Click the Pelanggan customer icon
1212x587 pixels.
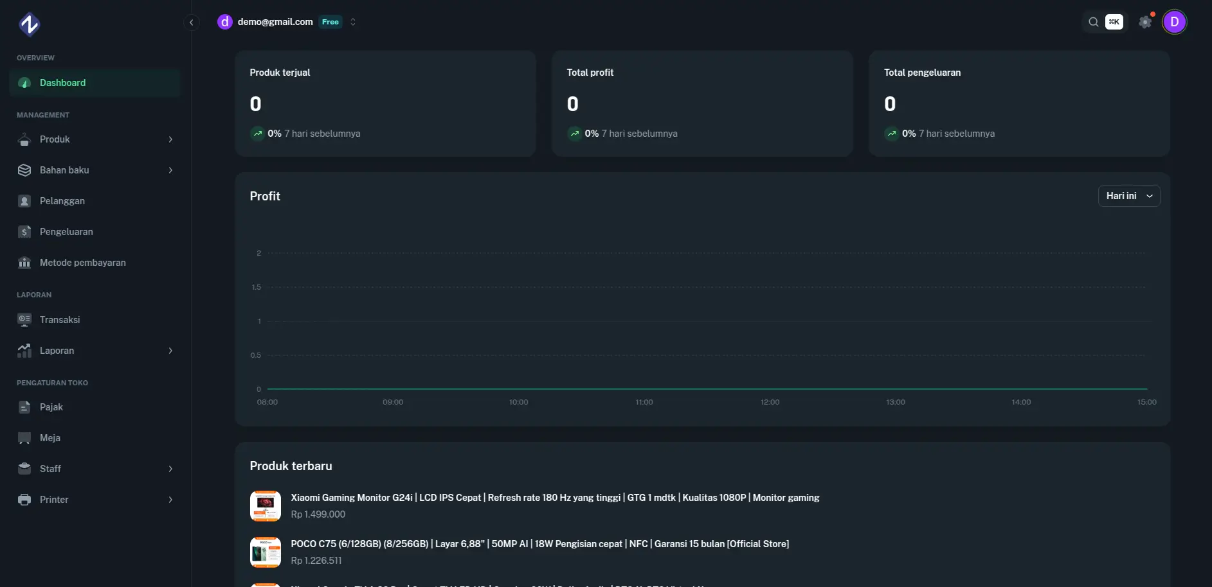24,201
